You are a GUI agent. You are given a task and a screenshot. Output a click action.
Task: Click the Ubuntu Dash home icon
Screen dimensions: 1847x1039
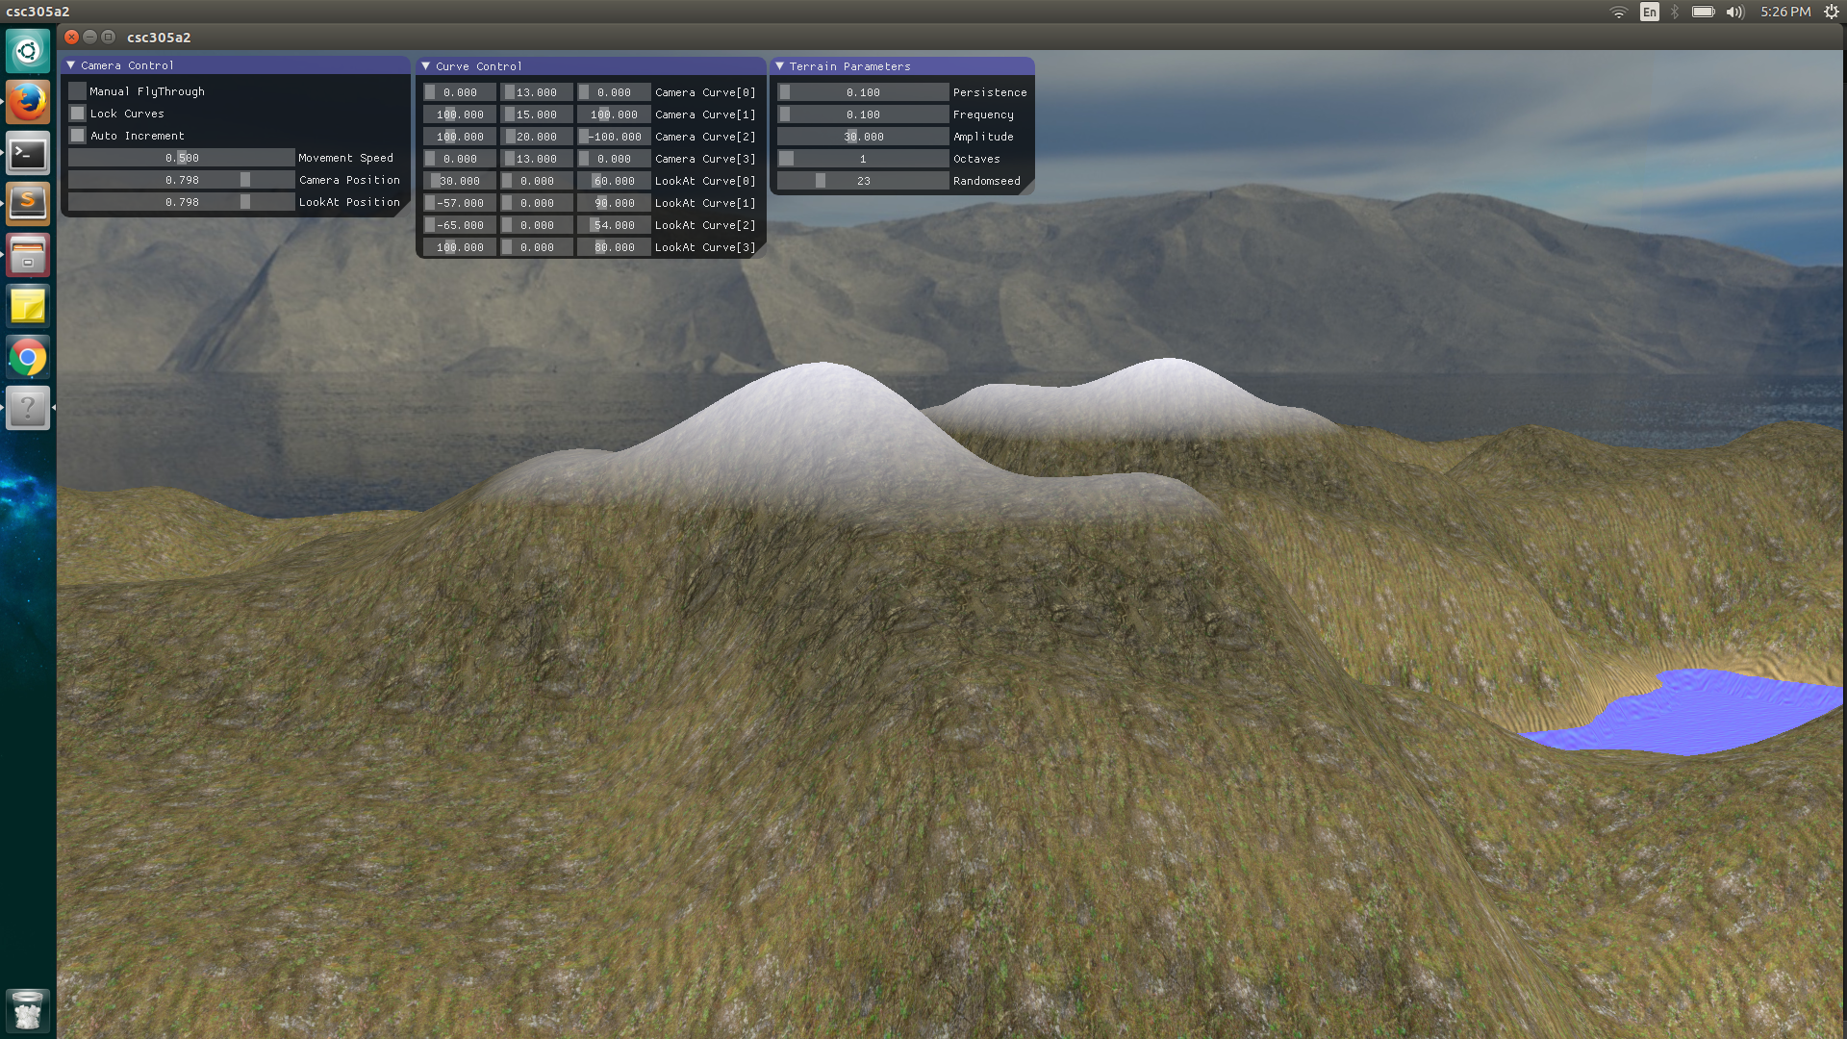(28, 50)
